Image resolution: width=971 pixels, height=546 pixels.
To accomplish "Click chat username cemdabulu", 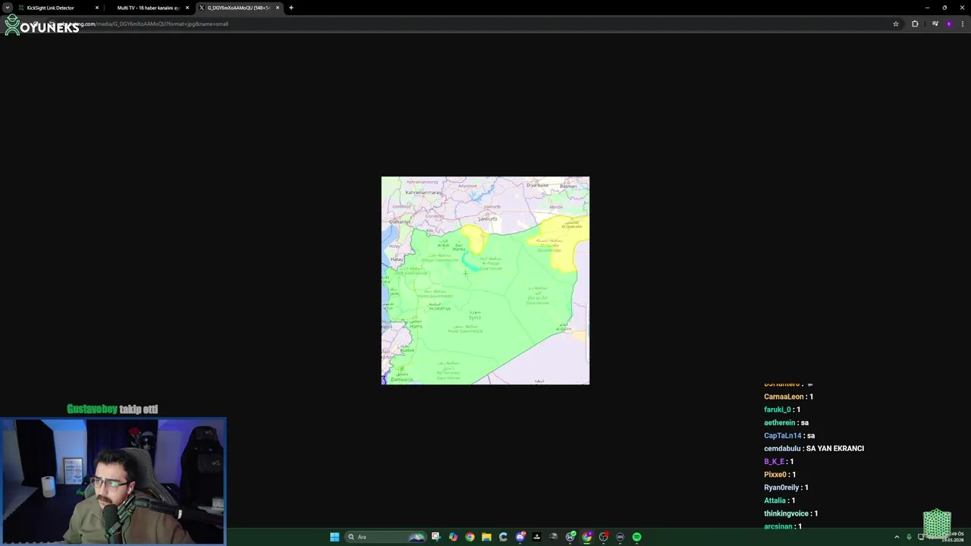I will (x=782, y=448).
